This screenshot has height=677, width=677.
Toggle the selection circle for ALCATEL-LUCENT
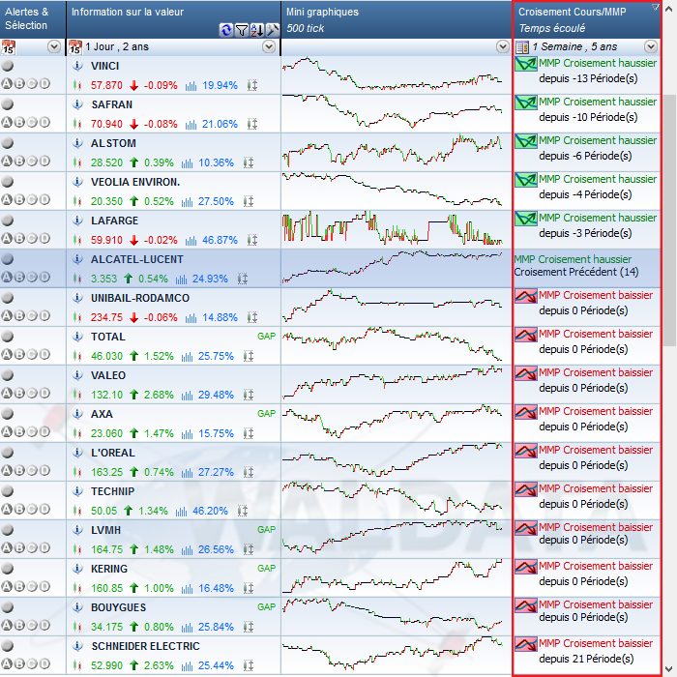coord(8,258)
